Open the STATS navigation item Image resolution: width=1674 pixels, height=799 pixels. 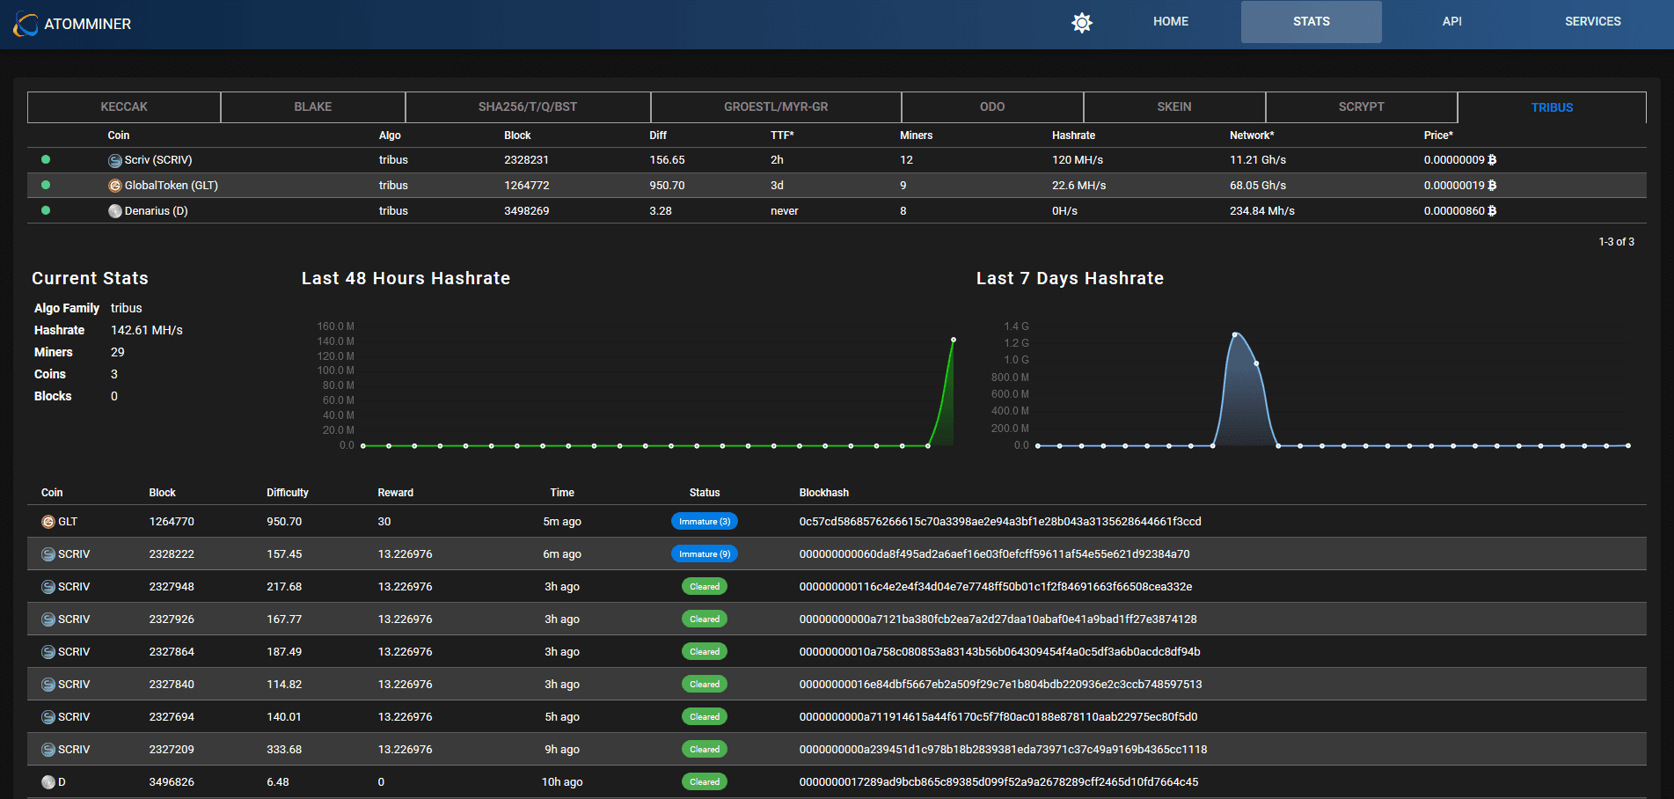1312,22
